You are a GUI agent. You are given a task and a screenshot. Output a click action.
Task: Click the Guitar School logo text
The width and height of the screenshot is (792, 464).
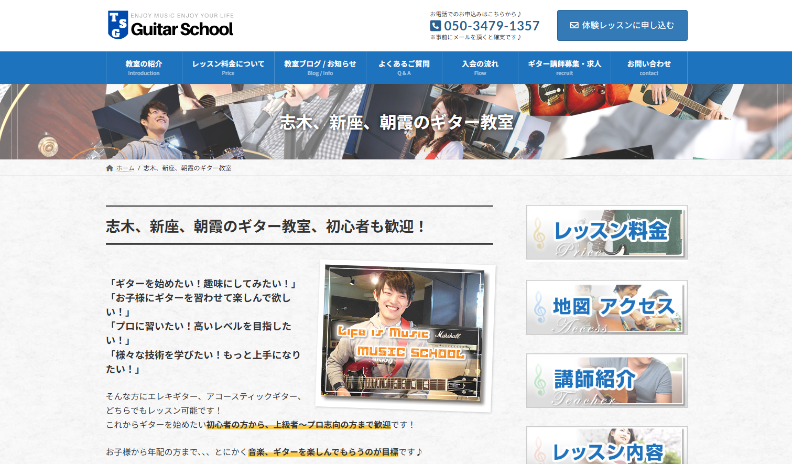[x=182, y=29]
